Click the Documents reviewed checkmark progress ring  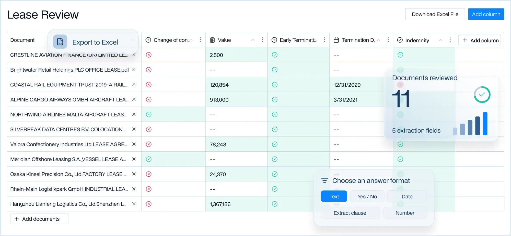point(482,95)
